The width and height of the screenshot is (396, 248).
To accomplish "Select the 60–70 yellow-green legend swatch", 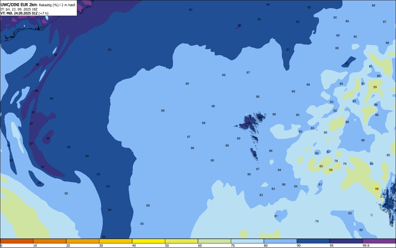I will [214, 241].
